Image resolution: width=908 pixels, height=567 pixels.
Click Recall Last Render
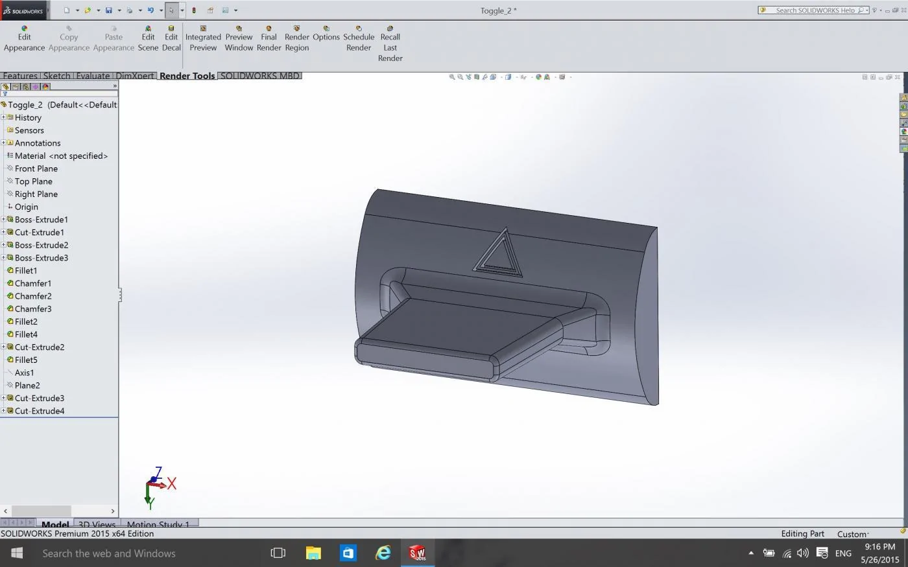tap(390, 43)
